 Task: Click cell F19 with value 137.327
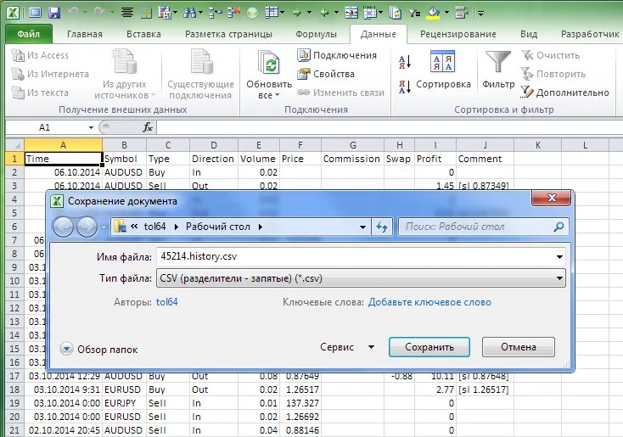point(300,403)
